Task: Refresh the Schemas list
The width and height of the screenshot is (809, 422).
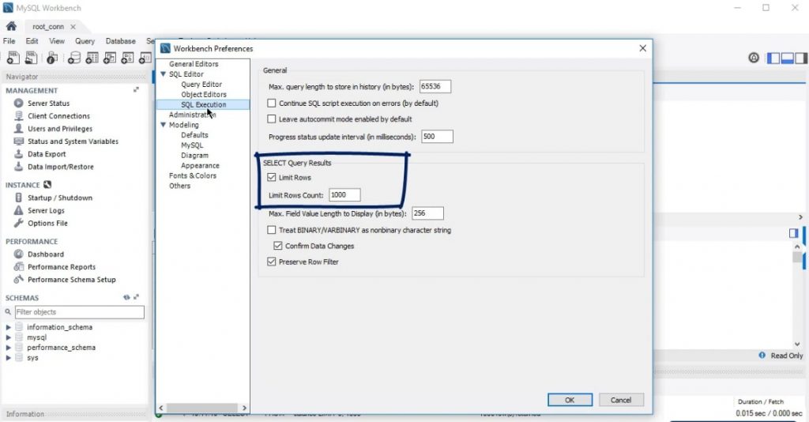Action: (126, 297)
